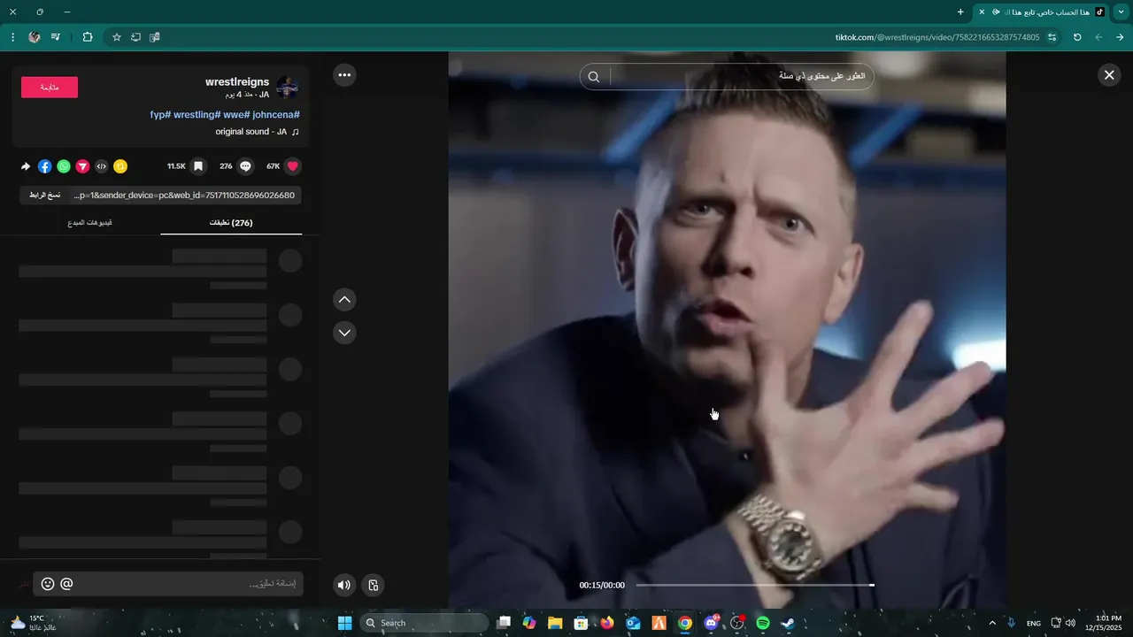Open the browser extensions puzzle icon
The image size is (1133, 637).
coord(87,37)
